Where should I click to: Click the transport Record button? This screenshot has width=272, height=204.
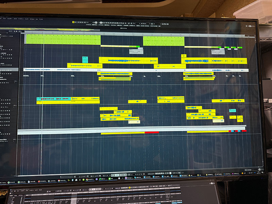click(125, 175)
